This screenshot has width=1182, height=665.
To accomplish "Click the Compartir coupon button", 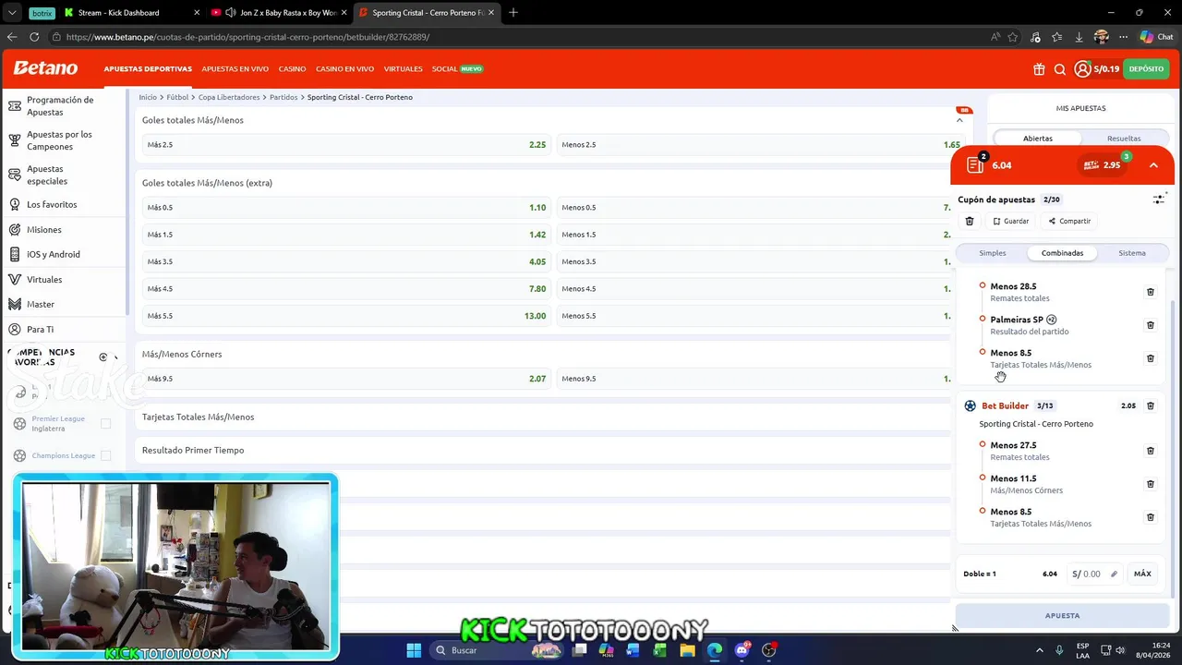I will pyautogui.click(x=1069, y=222).
